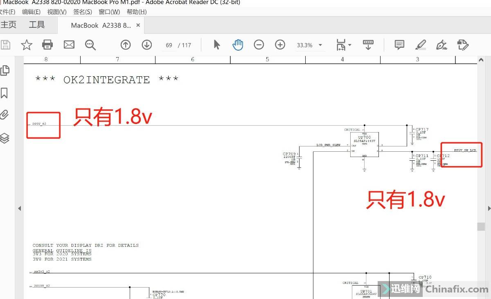Click the page number field showing 69
The image size is (491, 299).
coord(169,45)
